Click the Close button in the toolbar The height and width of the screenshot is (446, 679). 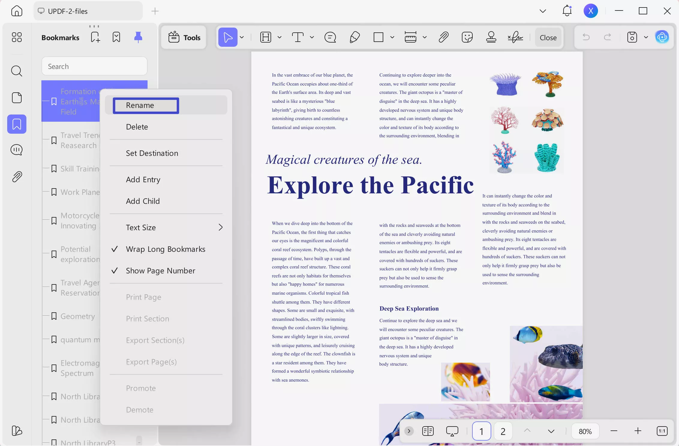548,37
